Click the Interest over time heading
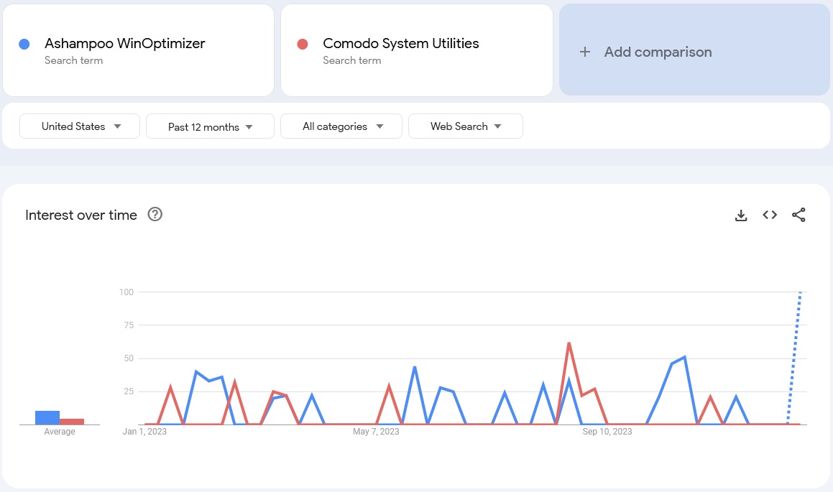Viewport: 833px width, 492px height. click(x=81, y=215)
